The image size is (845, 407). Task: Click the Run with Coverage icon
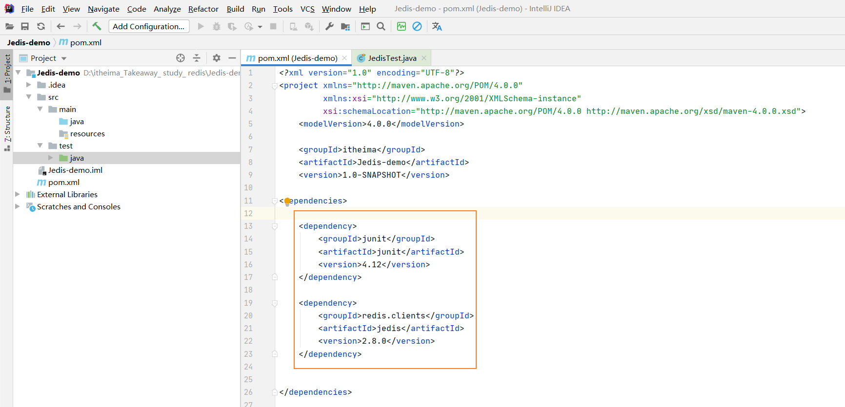pos(232,26)
